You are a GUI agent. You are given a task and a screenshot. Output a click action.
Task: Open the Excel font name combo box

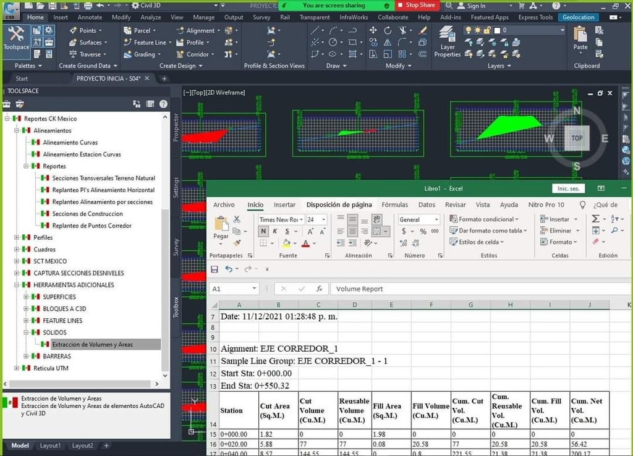coord(281,219)
